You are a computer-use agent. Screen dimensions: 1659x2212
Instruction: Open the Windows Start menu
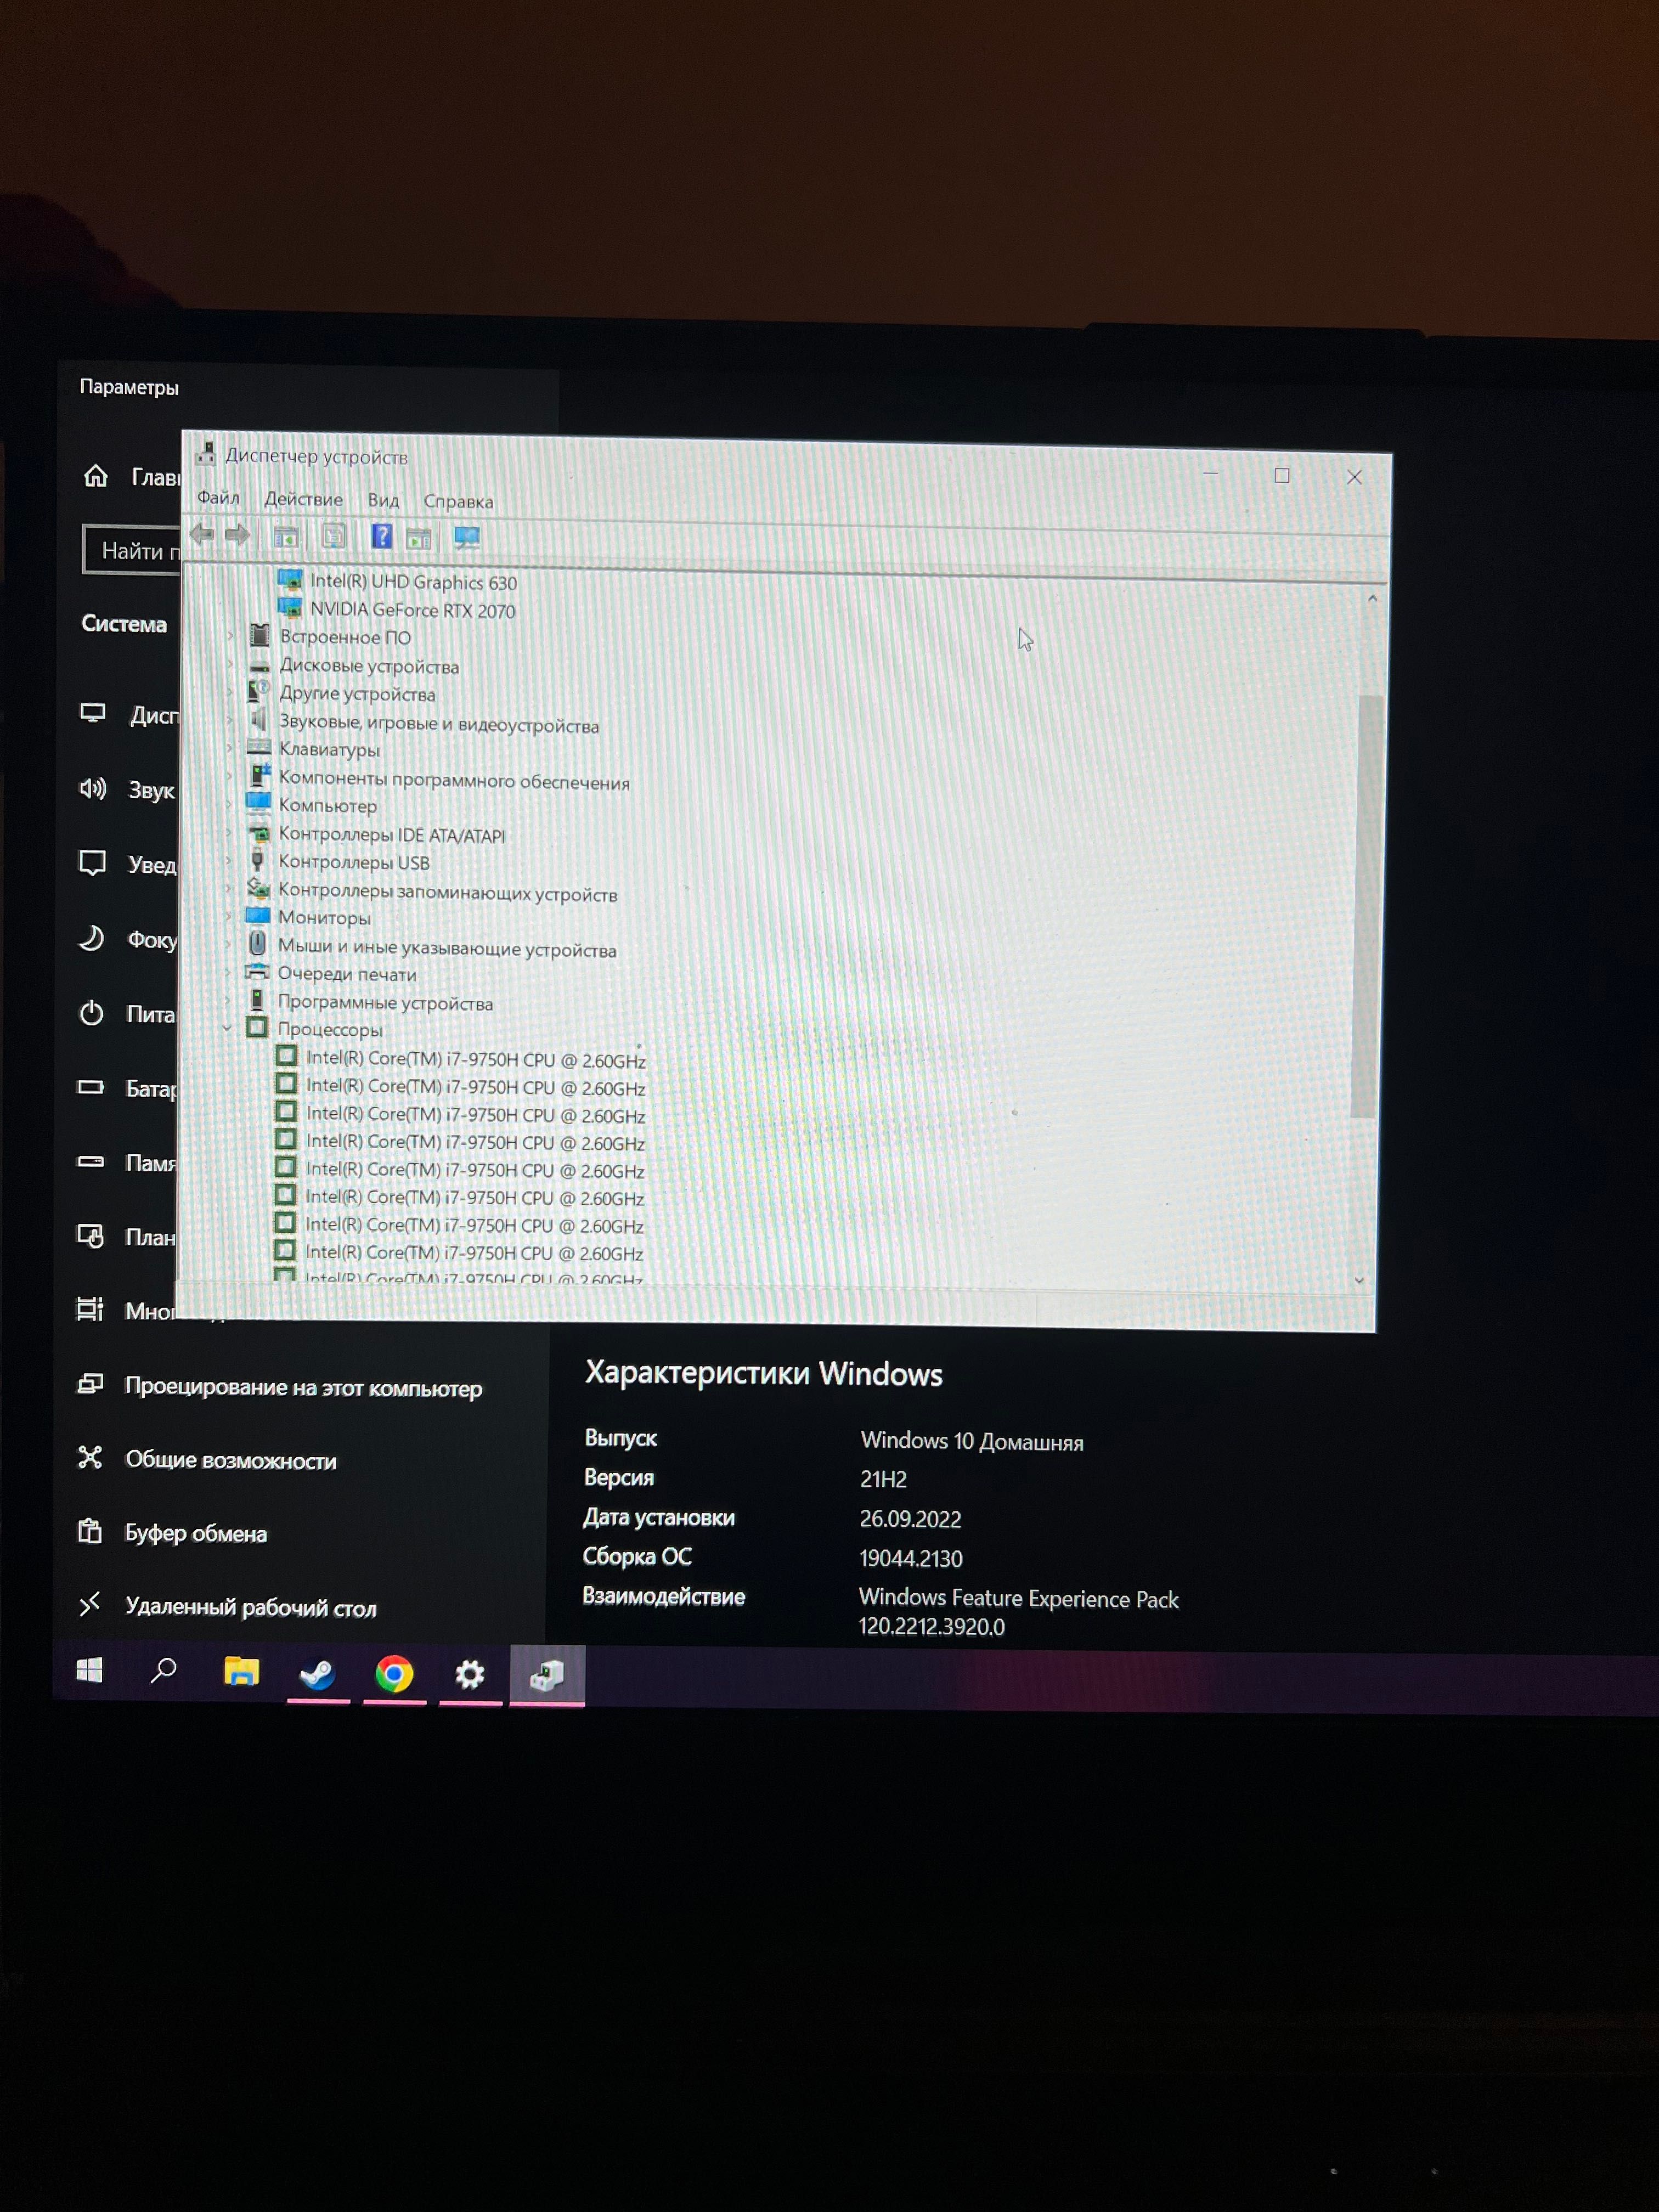90,1670
